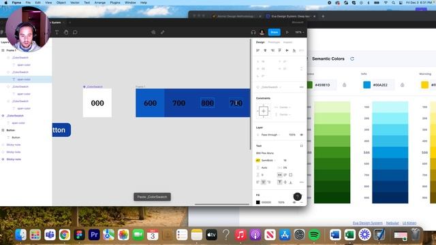The image size is (436, 245).
Task: Open the Vector menu
Action: coord(74,3)
